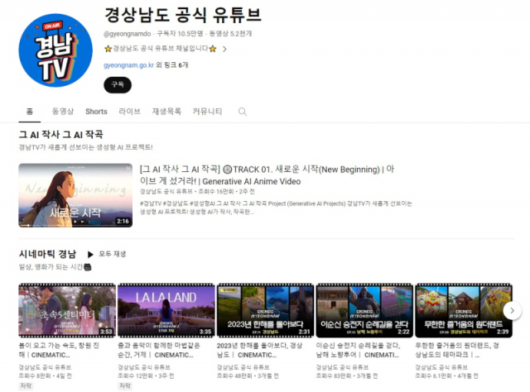Click the featured video progress bar
The width and height of the screenshot is (530, 392).
pyautogui.click(x=75, y=225)
